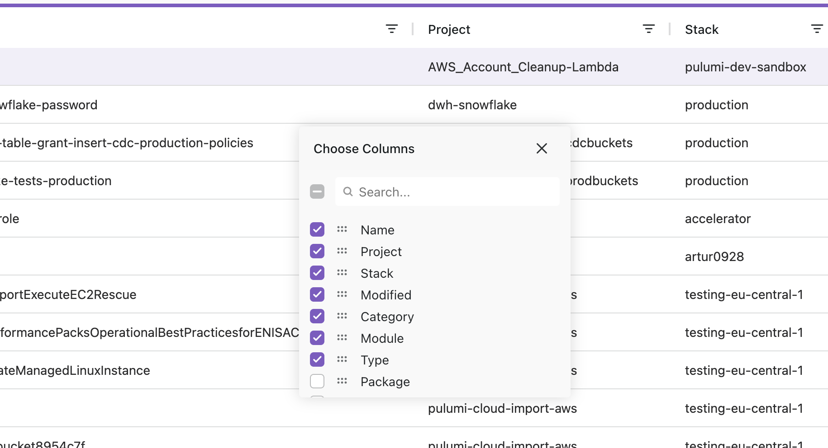Click the e-tests-production name cell
This screenshot has width=828, height=448.
point(56,181)
